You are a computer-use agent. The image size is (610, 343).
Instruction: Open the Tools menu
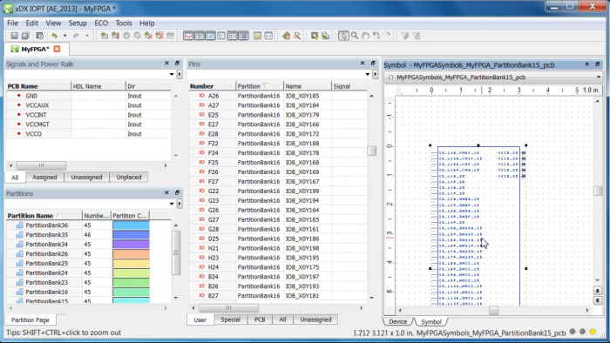pyautogui.click(x=124, y=24)
